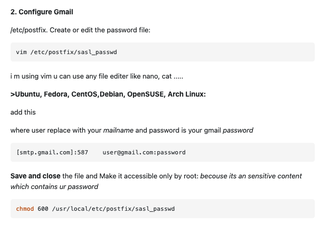Click '[smtp.gmail.com]:587' text in code
Image resolution: width=324 pixels, height=226 pixels.
[x=52, y=153]
